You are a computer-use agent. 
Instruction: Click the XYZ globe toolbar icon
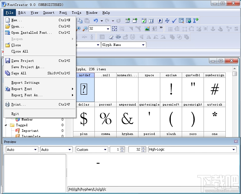point(189,21)
